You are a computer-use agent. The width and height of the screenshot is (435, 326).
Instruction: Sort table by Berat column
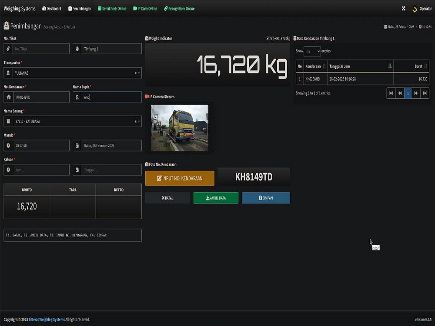tap(412, 66)
